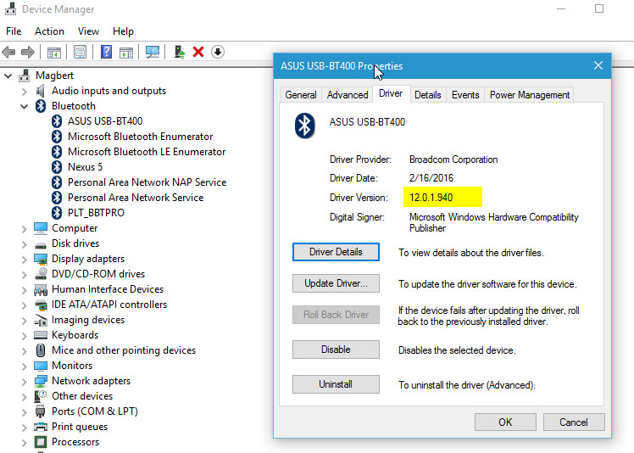Open the File menu
Viewport: 634px width, 453px height.
tap(14, 31)
